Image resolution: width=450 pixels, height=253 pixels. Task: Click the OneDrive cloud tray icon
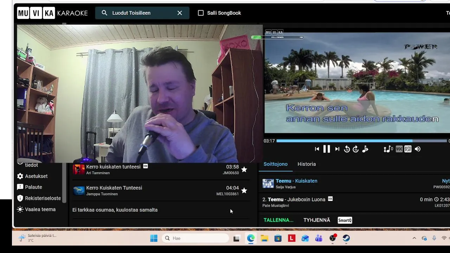click(x=424, y=238)
